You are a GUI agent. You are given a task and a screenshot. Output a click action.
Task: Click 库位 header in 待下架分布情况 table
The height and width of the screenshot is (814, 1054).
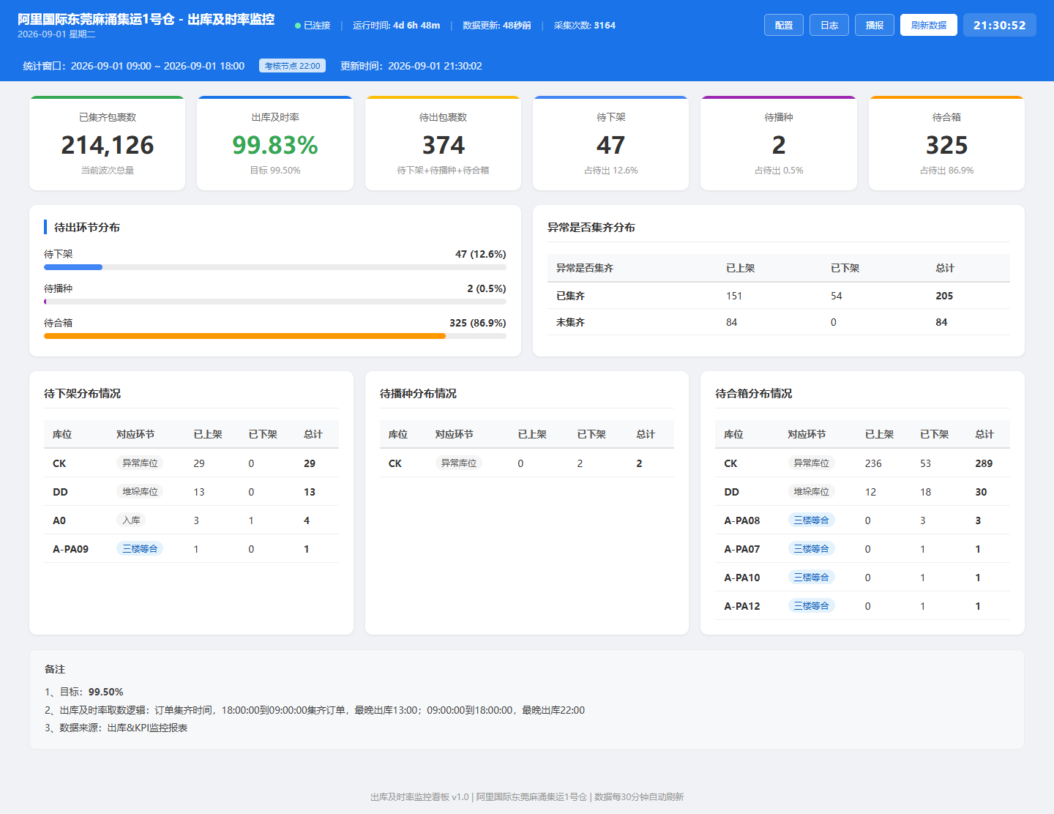point(62,434)
